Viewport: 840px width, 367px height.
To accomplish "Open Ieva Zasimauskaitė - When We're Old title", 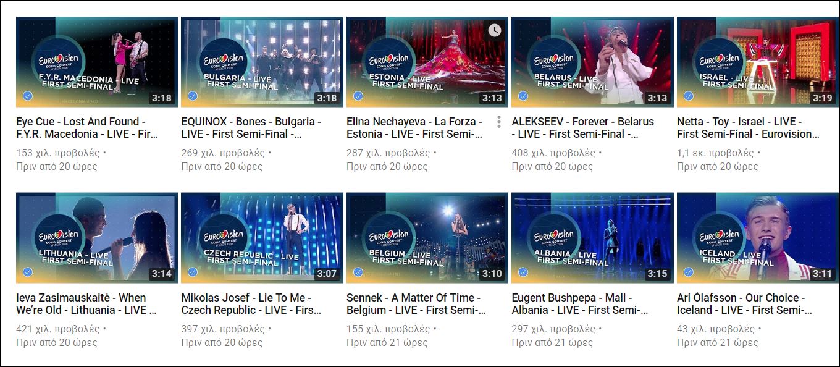I will (x=86, y=303).
